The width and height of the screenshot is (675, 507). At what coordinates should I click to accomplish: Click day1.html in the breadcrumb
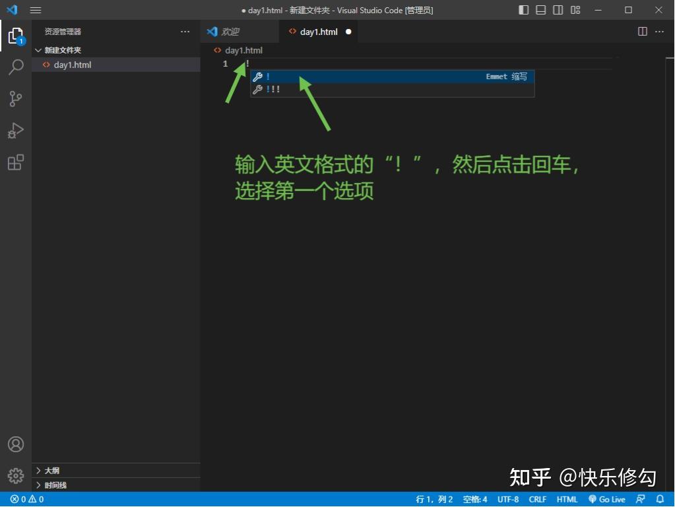tap(243, 50)
